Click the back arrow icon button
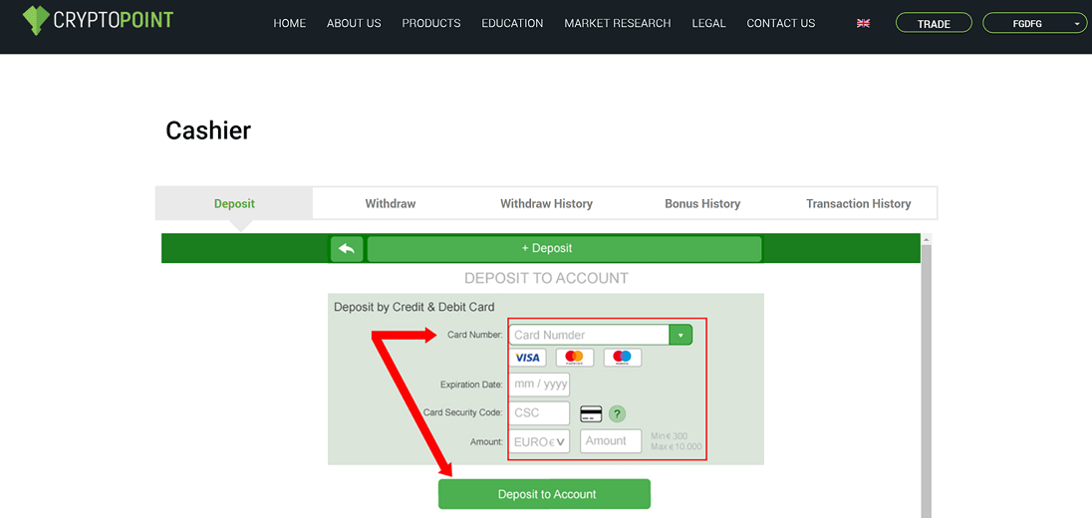1092x518 pixels. [x=347, y=248]
